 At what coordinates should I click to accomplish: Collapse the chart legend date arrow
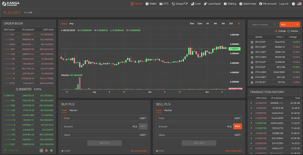[62, 30]
